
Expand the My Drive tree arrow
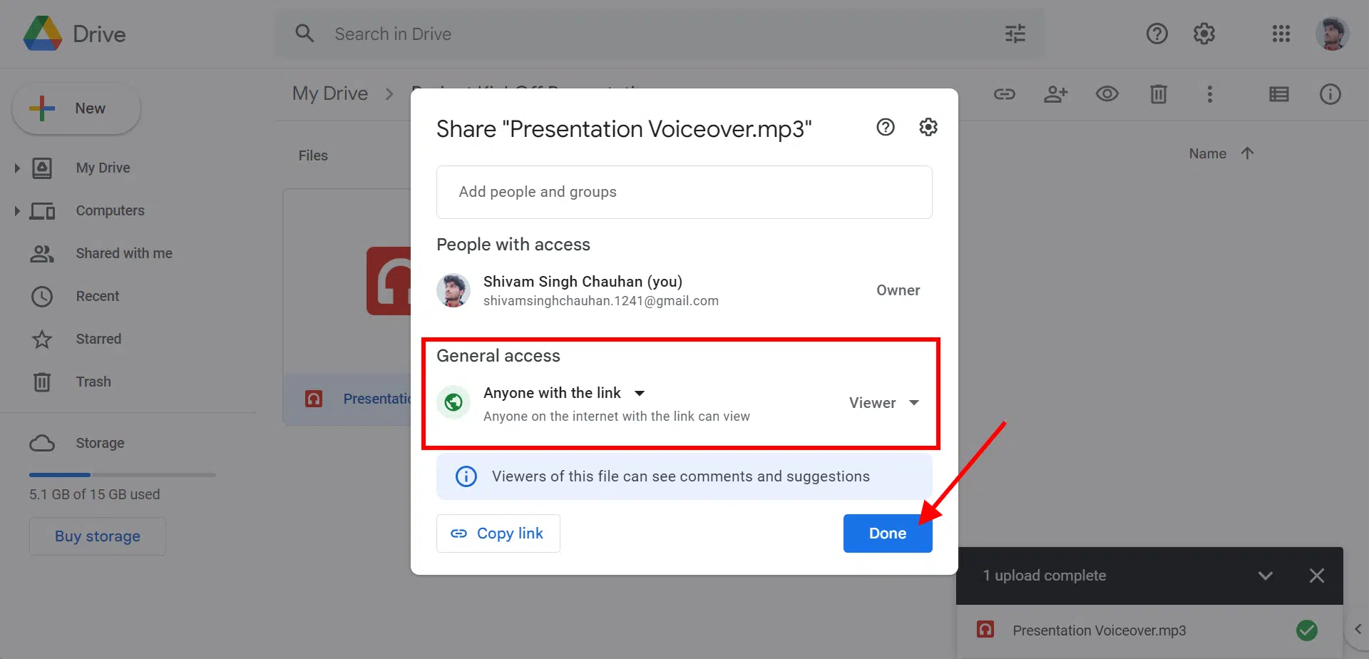17,168
